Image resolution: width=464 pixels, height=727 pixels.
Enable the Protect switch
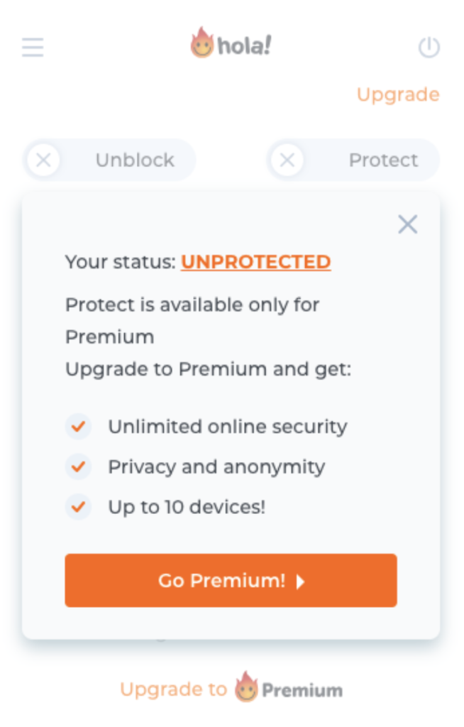pyautogui.click(x=353, y=160)
